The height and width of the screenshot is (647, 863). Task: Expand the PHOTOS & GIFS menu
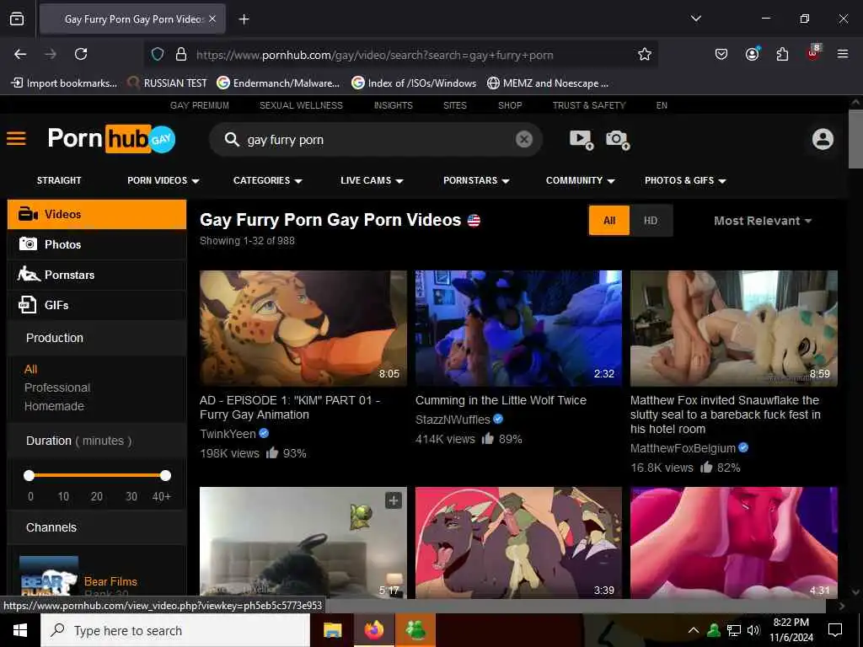click(685, 180)
